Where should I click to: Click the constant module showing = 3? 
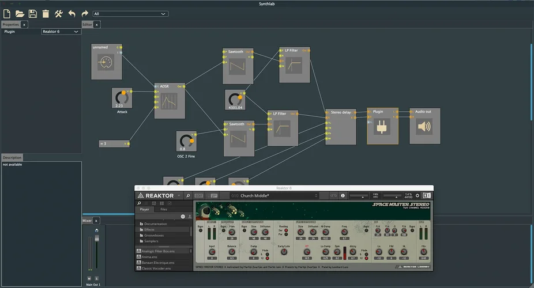point(114,144)
